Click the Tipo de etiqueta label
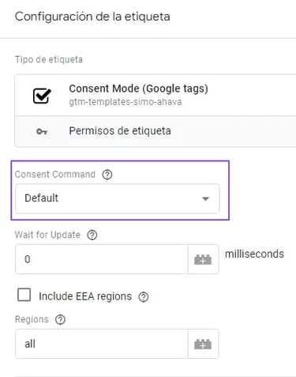Image resolution: width=296 pixels, height=377 pixels. click(49, 59)
